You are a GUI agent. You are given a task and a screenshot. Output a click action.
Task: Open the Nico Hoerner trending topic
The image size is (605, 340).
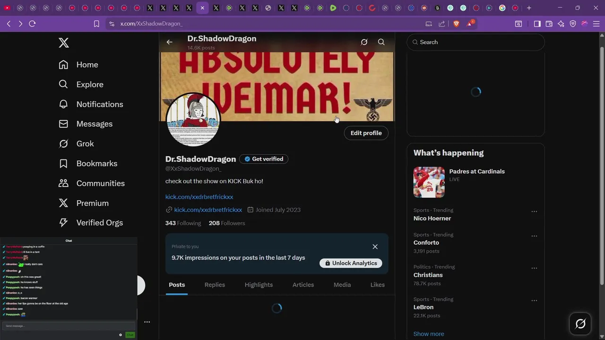coord(432,218)
